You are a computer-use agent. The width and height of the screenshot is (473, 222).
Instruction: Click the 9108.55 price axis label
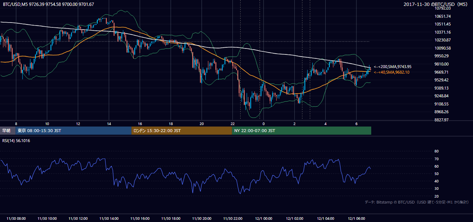442,104
